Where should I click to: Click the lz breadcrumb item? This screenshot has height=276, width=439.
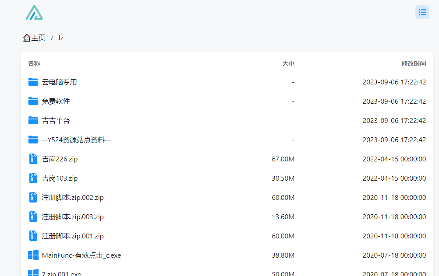pyautogui.click(x=61, y=38)
